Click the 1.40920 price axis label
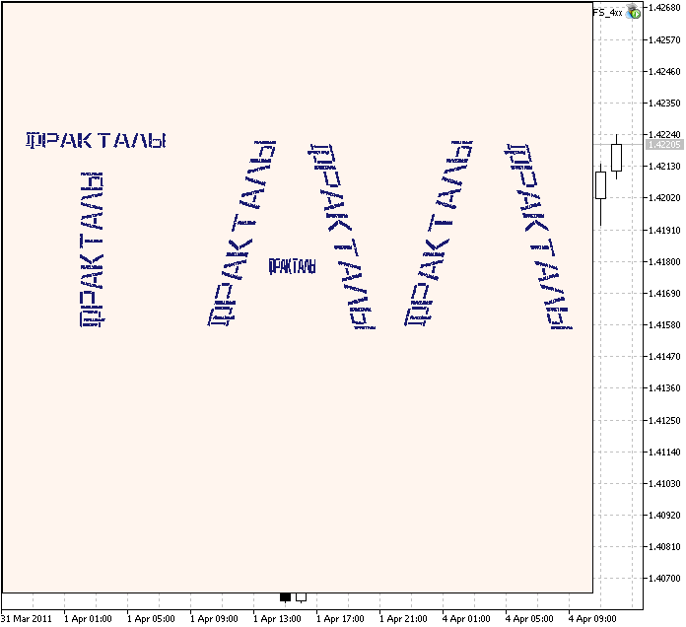 [x=664, y=515]
